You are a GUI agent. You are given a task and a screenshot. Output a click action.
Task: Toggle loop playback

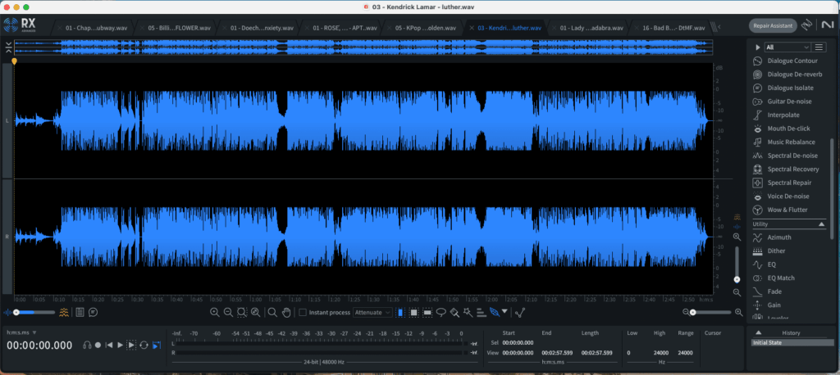pyautogui.click(x=144, y=345)
